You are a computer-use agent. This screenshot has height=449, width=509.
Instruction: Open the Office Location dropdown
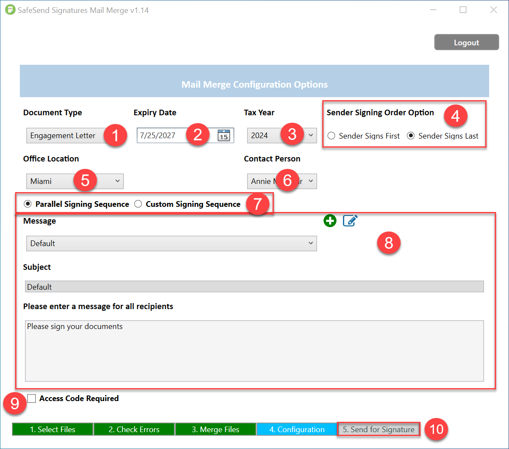tap(75, 181)
